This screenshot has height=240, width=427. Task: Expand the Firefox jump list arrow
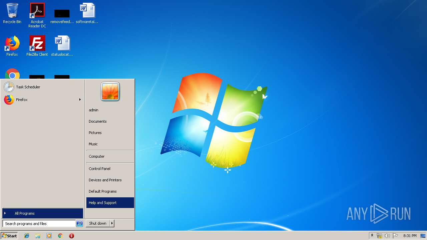pos(80,100)
